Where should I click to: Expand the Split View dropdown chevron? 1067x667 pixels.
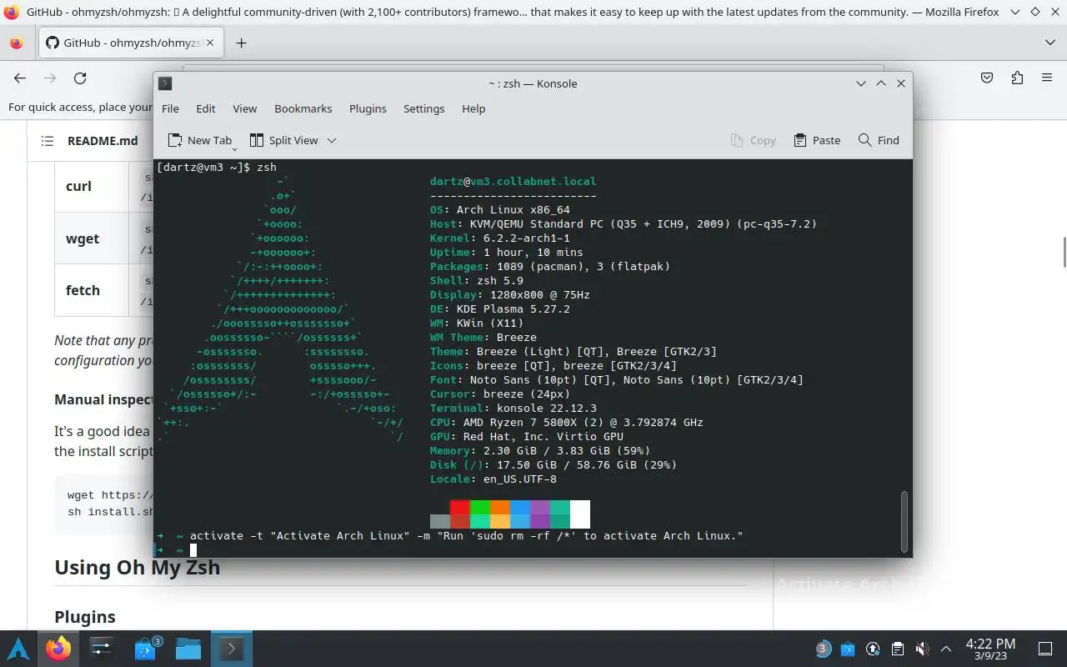coord(331,140)
